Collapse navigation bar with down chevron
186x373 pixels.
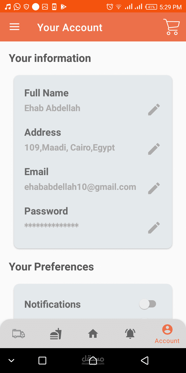pos(11,361)
